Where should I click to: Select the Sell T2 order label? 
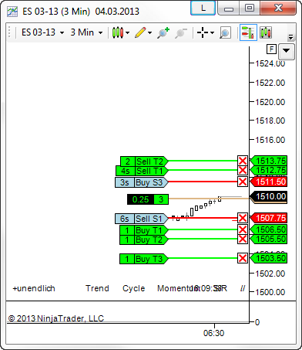(x=144, y=161)
